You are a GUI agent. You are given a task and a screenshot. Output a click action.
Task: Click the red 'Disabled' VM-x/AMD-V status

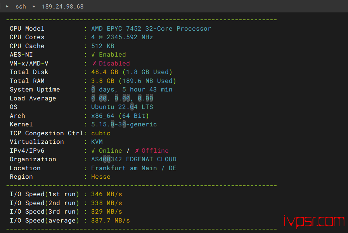[114, 64]
